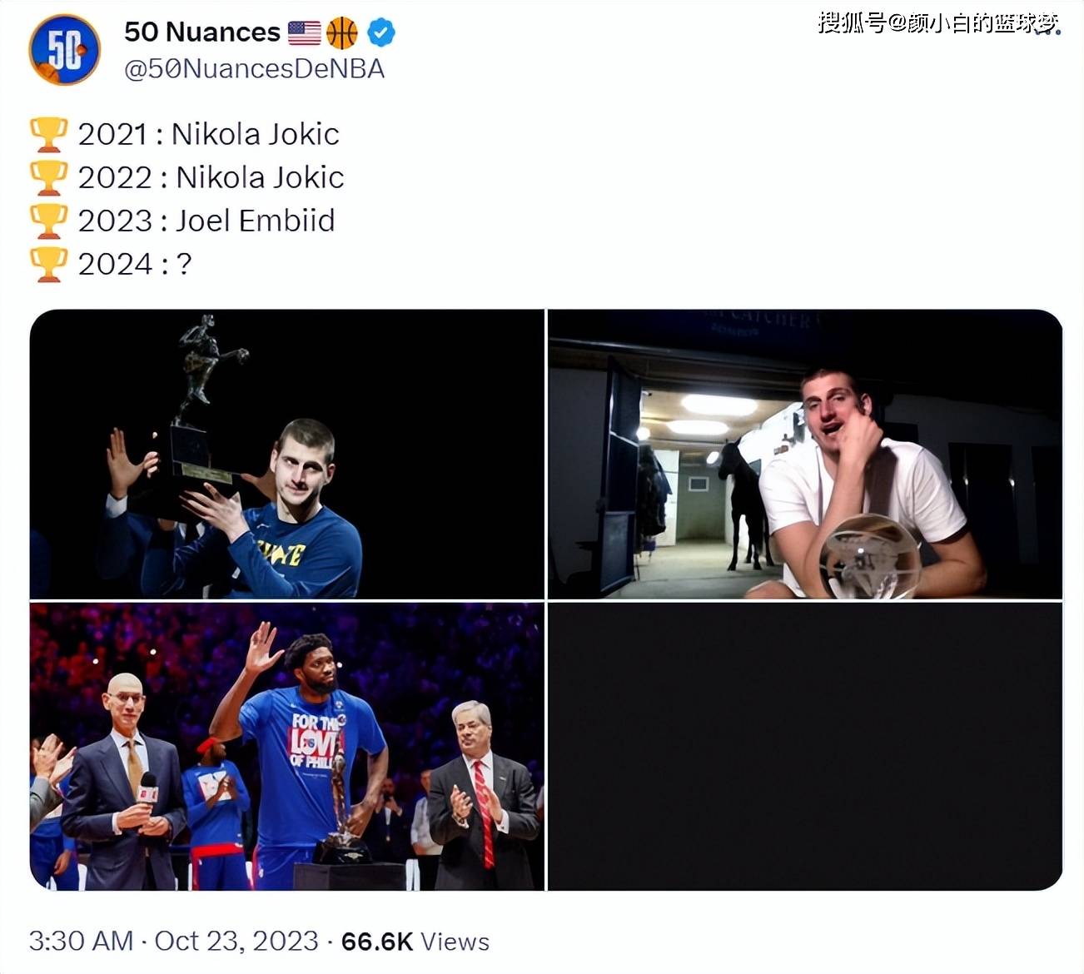This screenshot has height=974, width=1084.
Task: Open the 50 Nuances profile avatar
Action: click(65, 49)
